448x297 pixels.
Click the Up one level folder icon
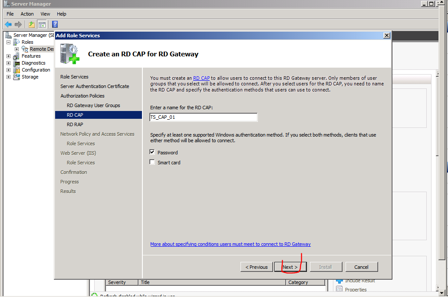(31, 25)
